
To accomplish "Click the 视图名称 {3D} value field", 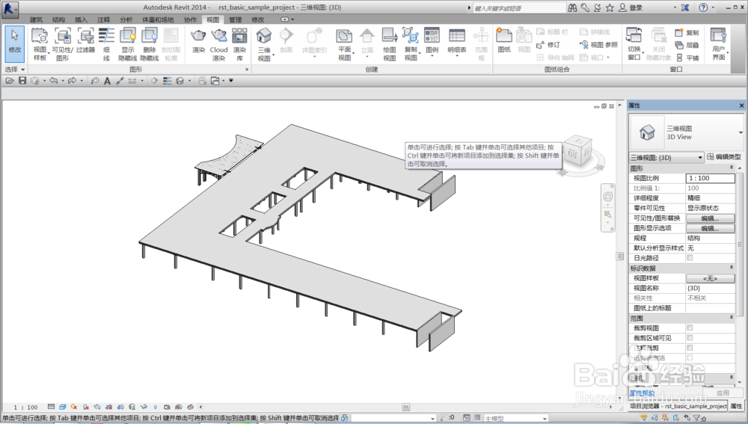I will coord(711,288).
